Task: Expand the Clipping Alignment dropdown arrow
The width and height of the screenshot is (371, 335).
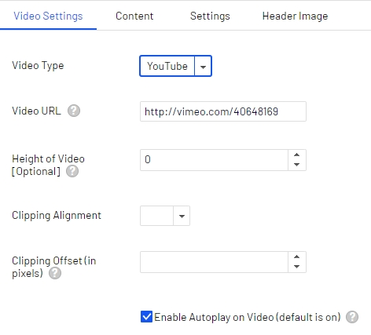Action: 182,216
